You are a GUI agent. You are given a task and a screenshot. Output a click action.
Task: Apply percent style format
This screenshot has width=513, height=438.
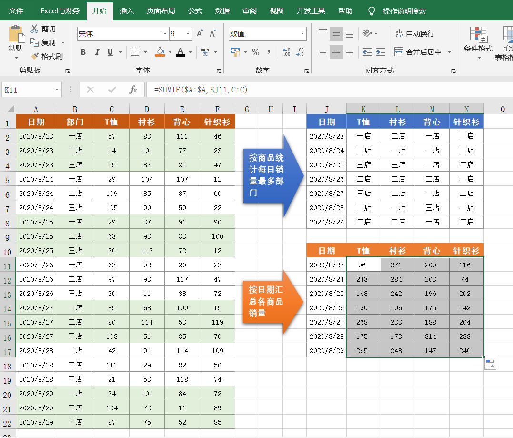click(255, 52)
